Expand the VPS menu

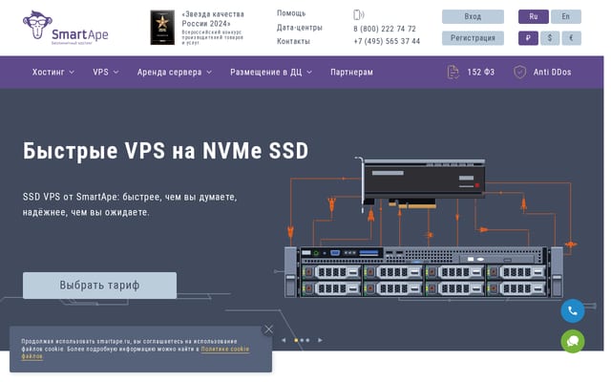coord(106,73)
